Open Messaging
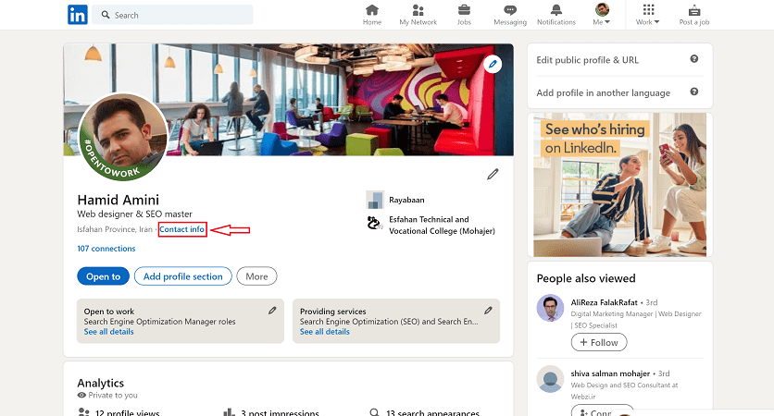 click(510, 16)
